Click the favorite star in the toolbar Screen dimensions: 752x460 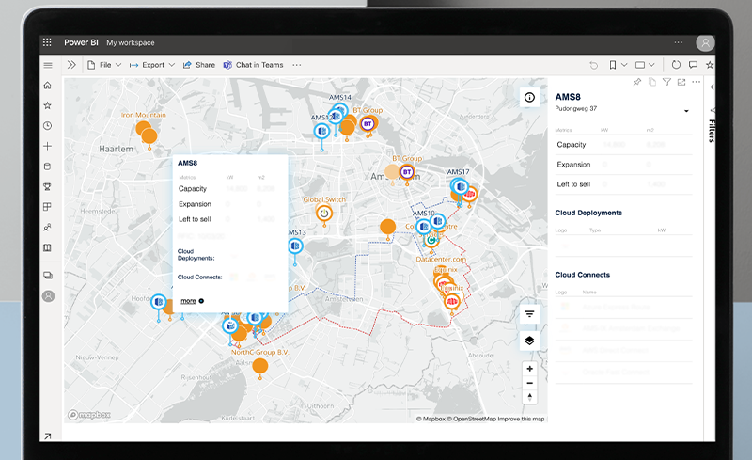(710, 65)
